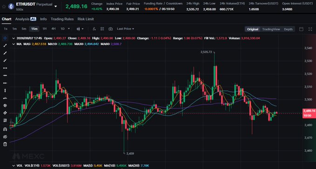Select the 1s timeframe

click(x=6, y=29)
